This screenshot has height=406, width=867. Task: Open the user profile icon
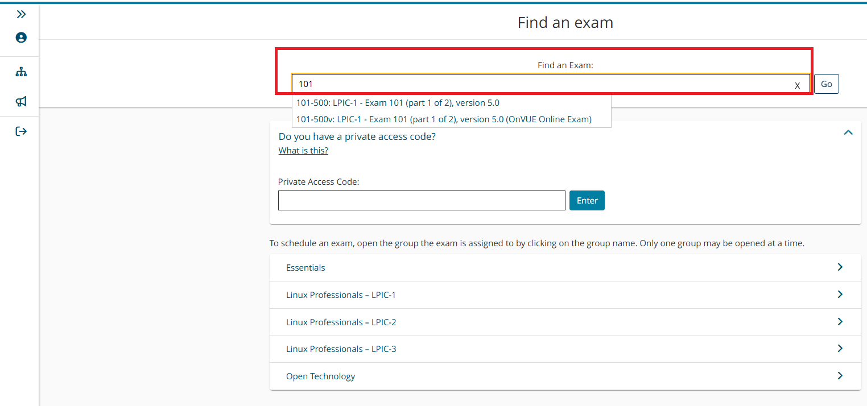point(21,38)
